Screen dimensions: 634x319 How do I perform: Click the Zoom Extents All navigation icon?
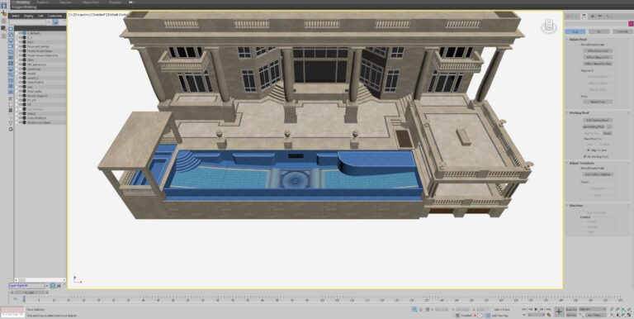point(629,309)
